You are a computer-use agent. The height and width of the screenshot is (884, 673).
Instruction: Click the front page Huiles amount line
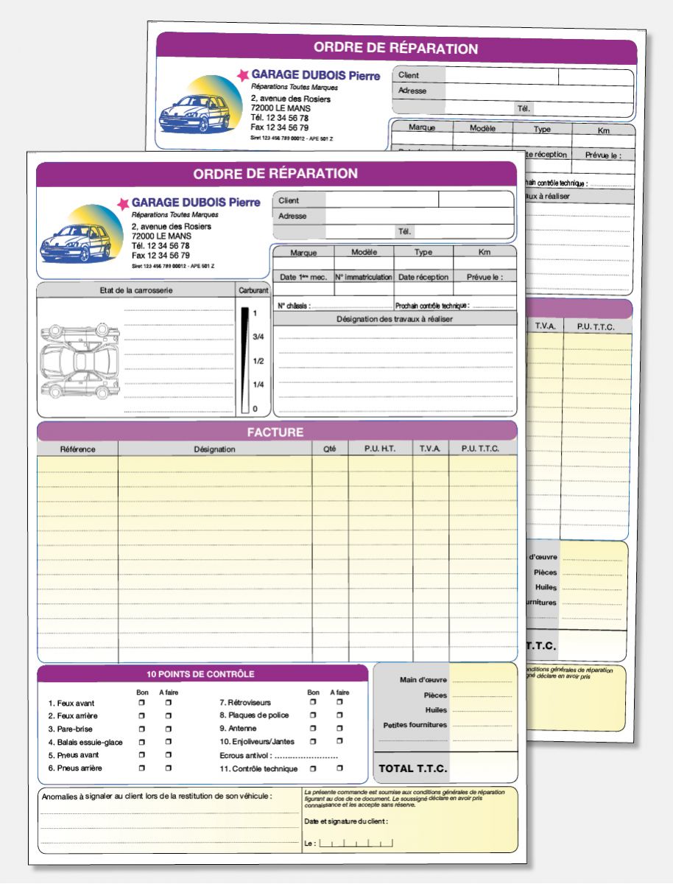click(x=483, y=710)
